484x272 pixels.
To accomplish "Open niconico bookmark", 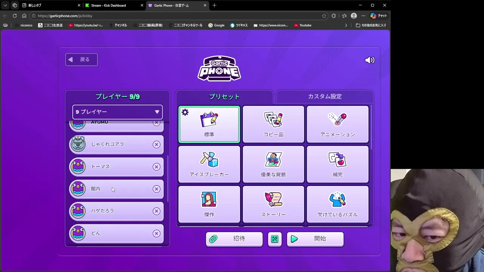I will (x=24, y=25).
